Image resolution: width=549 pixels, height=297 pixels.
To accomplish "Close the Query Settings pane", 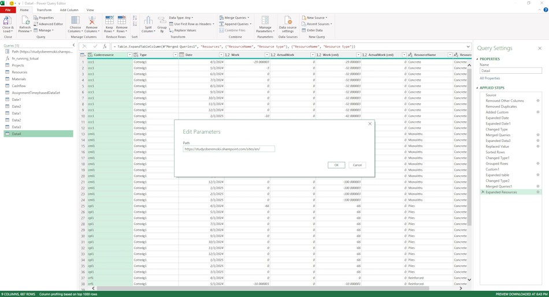I will click(540, 48).
